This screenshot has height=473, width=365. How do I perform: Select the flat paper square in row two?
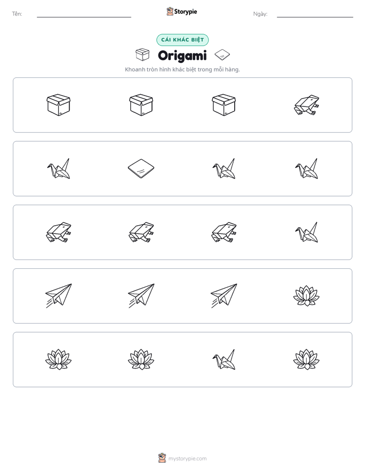pyautogui.click(x=141, y=168)
